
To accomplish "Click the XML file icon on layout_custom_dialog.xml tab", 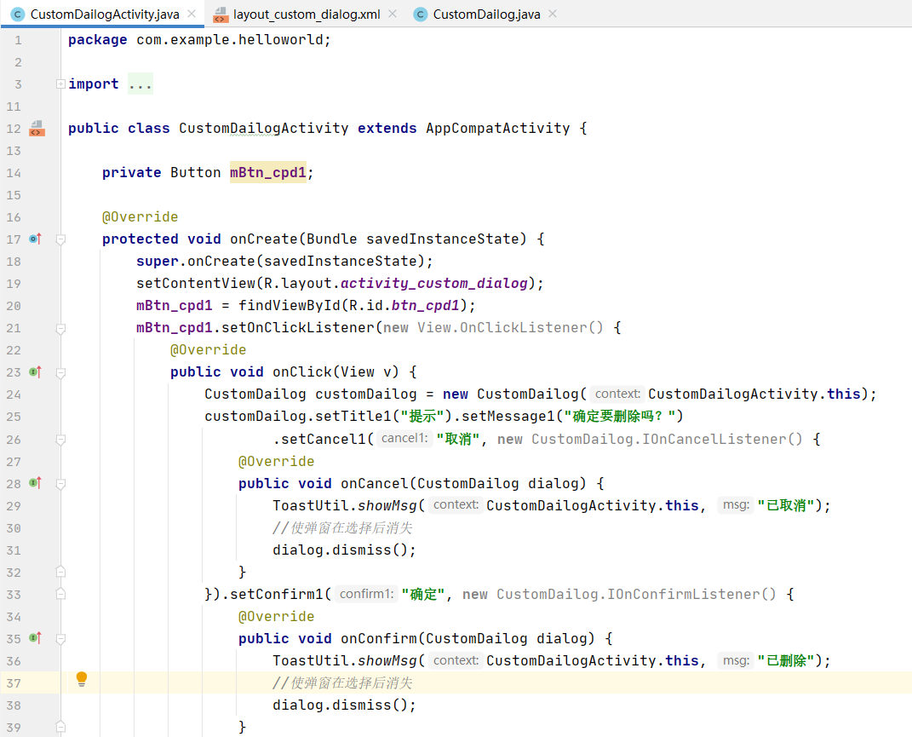I will point(221,14).
